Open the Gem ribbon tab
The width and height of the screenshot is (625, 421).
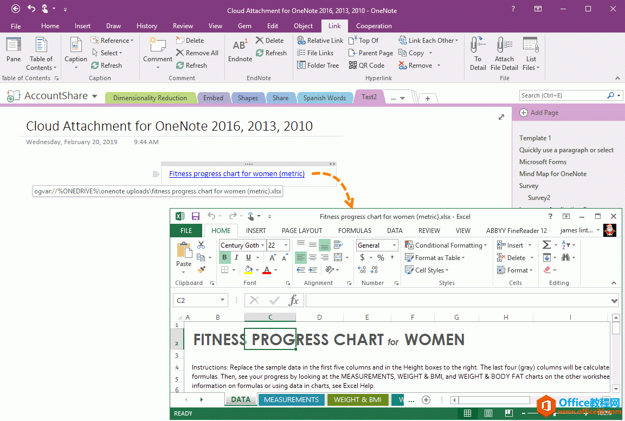(244, 26)
